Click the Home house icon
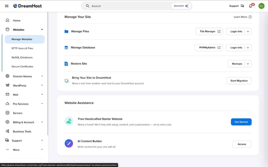Viewport: 268px width, 167px height. 7,20
